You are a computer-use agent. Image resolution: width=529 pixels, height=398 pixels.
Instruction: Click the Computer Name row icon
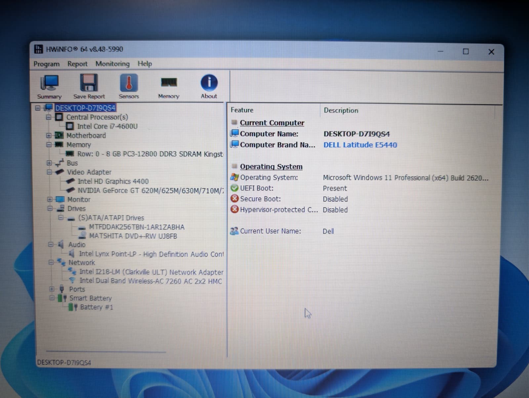235,134
